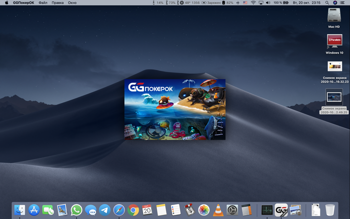Click the date and time Вт, 20 окт. 23:15

tap(306, 2)
